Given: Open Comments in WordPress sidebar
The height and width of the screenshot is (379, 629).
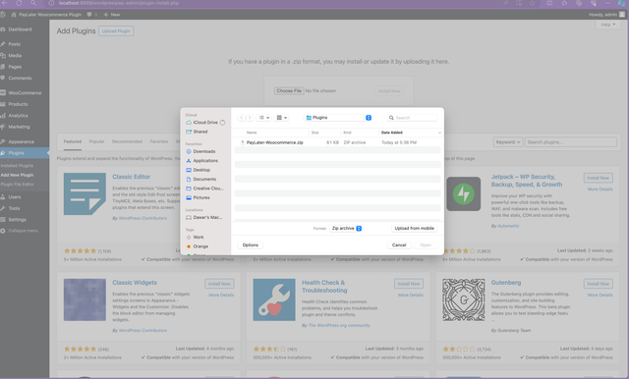Looking at the screenshot, I should [20, 79].
